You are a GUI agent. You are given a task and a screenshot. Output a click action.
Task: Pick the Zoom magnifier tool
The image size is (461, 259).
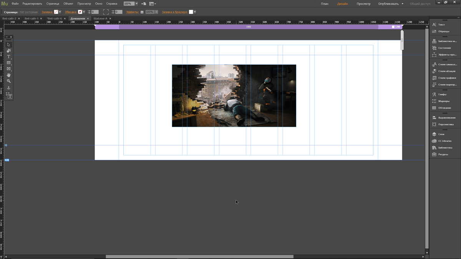(x=8, y=81)
